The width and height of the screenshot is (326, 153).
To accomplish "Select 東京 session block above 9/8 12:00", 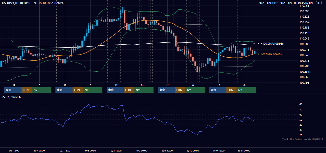I will point(115,90).
